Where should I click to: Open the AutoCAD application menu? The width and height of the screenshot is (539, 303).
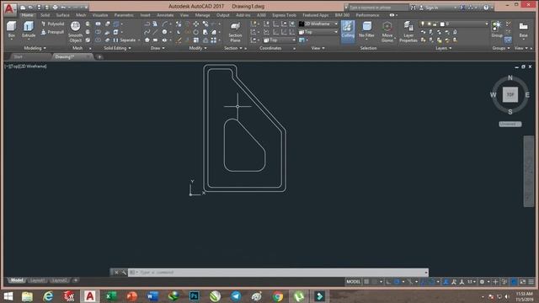click(9, 9)
